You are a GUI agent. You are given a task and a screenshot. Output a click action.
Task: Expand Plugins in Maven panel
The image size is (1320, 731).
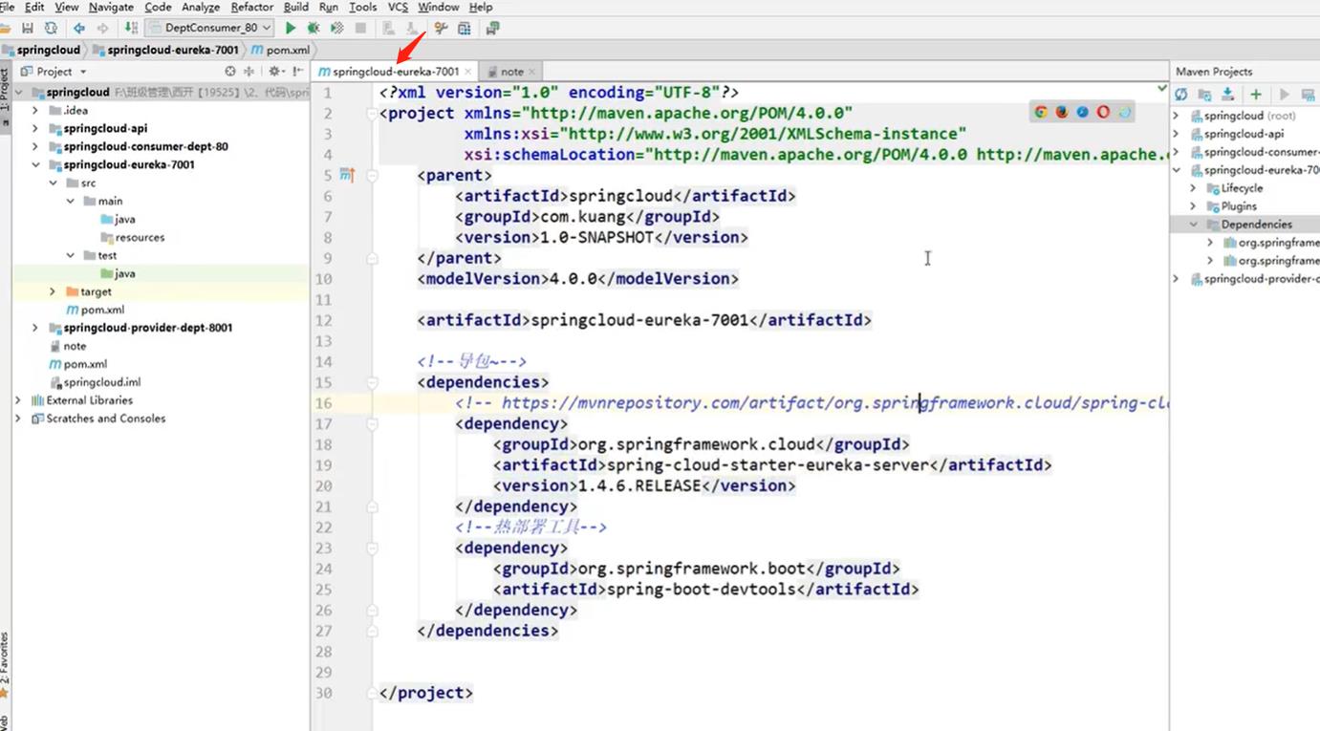point(1193,206)
